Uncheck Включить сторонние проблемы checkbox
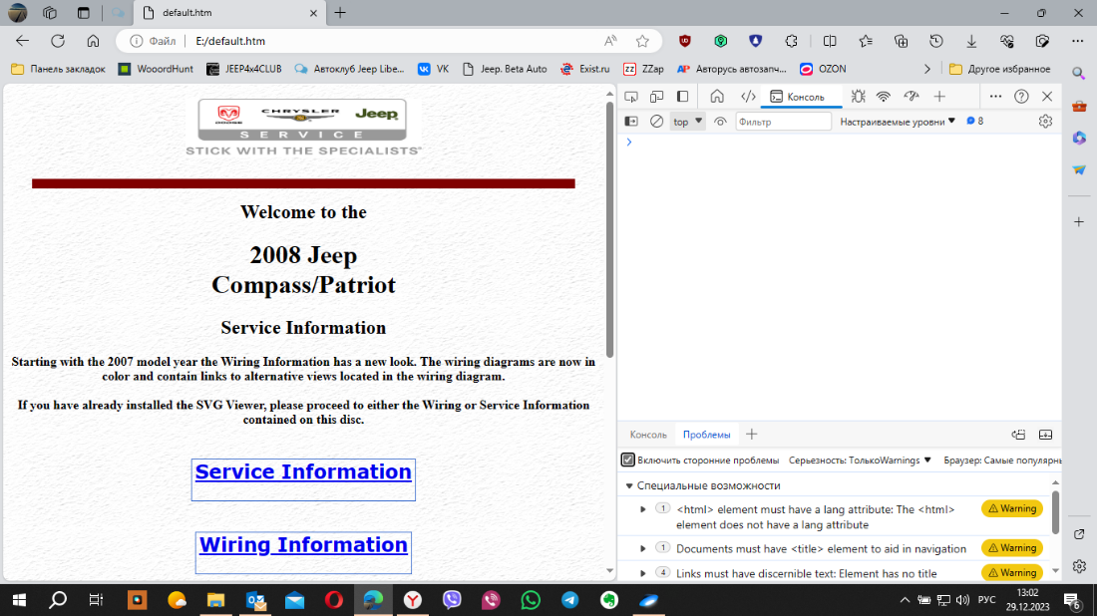 tap(628, 461)
